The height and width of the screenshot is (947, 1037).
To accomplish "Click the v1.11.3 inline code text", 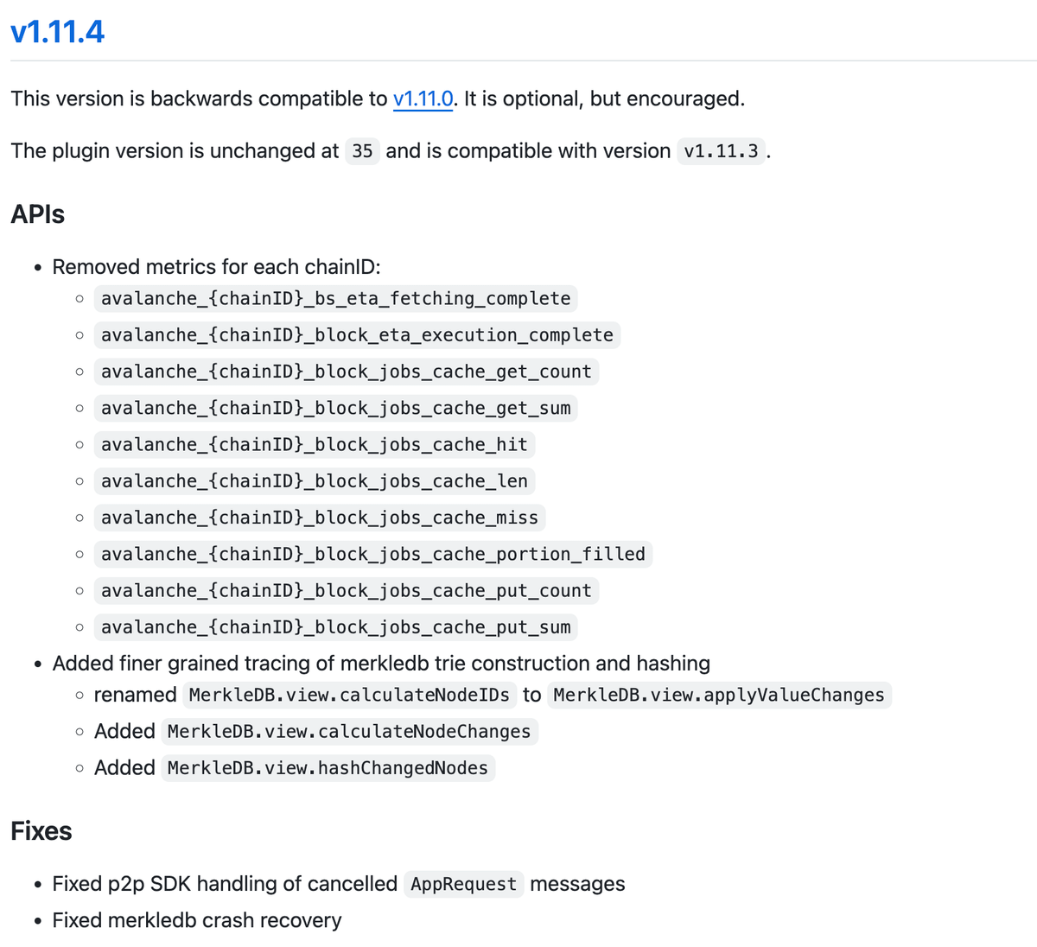I will tap(721, 151).
